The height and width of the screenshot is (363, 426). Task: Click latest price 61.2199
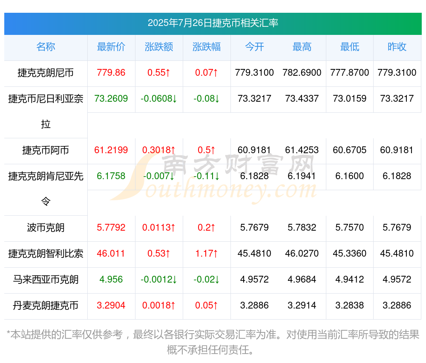coord(111,150)
